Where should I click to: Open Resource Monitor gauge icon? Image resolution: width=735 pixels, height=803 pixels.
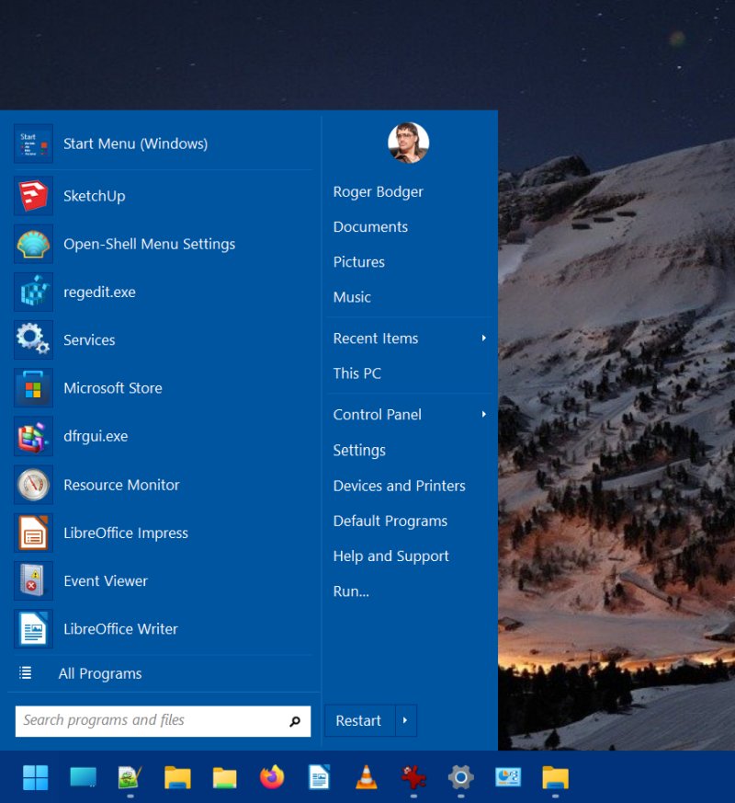pyautogui.click(x=33, y=485)
